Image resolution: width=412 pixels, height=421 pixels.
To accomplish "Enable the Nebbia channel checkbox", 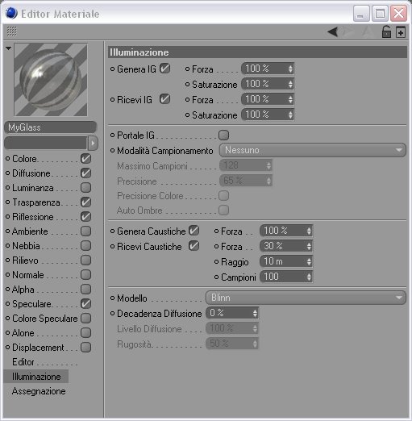I will point(85,246).
